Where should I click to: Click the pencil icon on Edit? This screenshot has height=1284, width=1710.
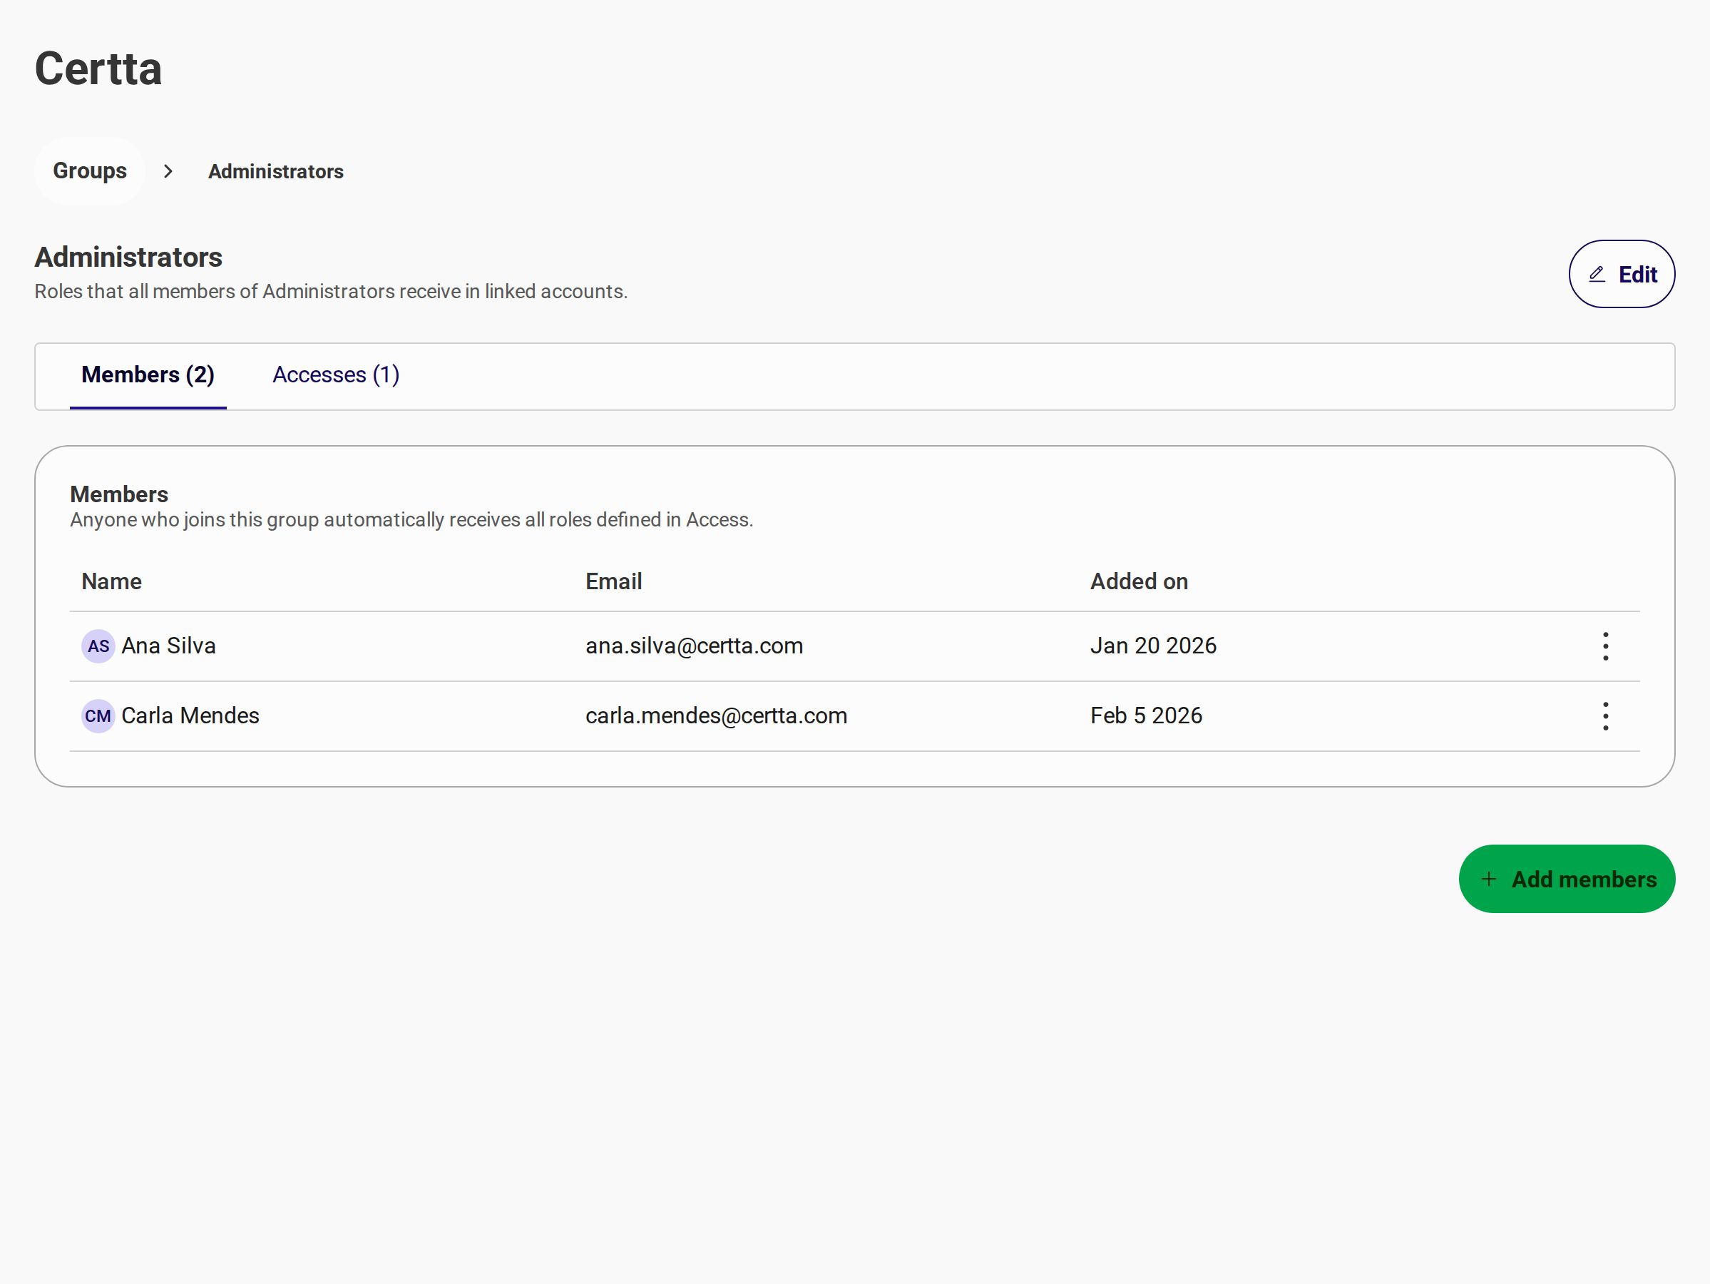pyautogui.click(x=1597, y=274)
